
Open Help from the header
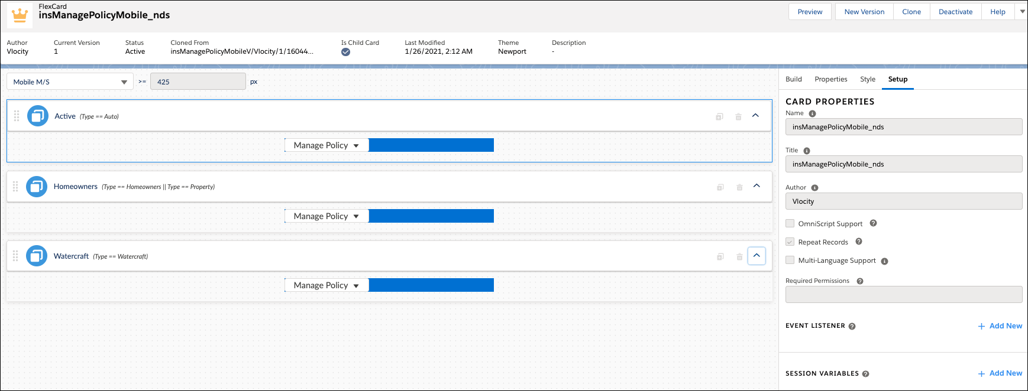tap(998, 12)
